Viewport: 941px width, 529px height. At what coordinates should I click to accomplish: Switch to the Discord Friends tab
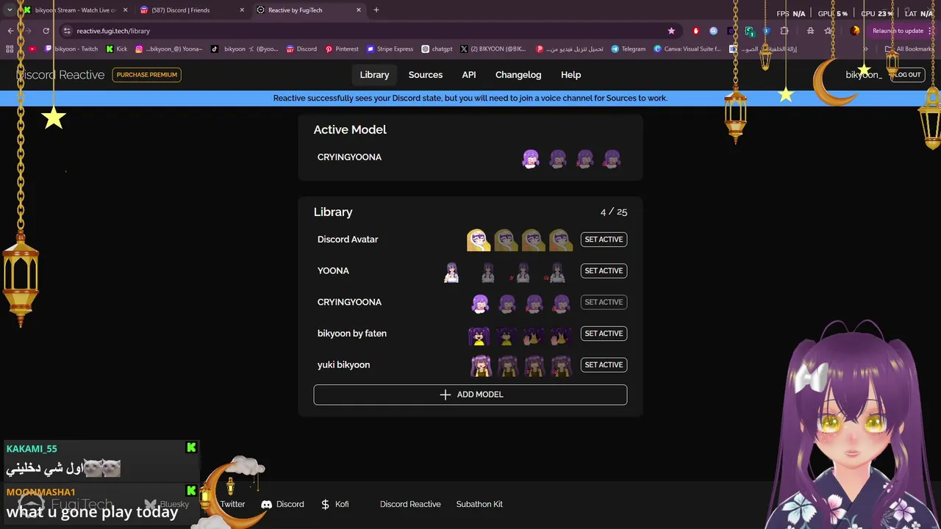(191, 10)
